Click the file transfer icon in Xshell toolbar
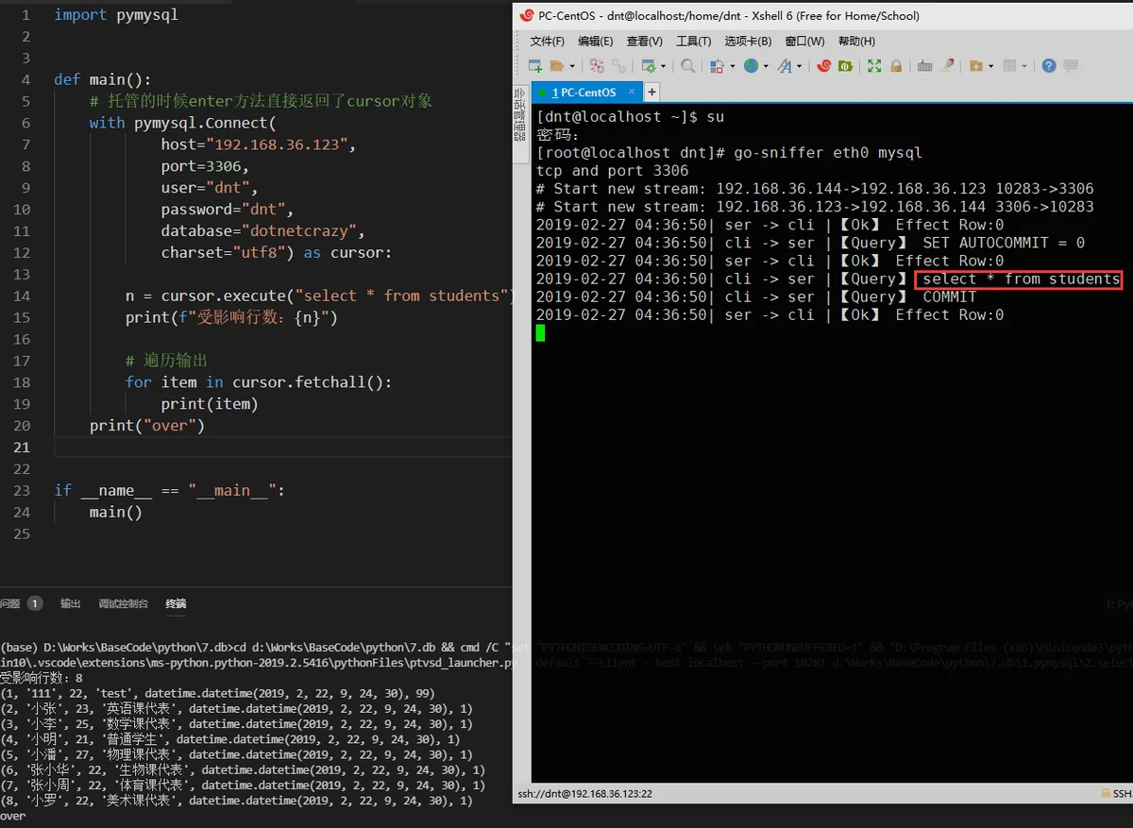Viewport: 1133px width, 828px height. point(717,66)
